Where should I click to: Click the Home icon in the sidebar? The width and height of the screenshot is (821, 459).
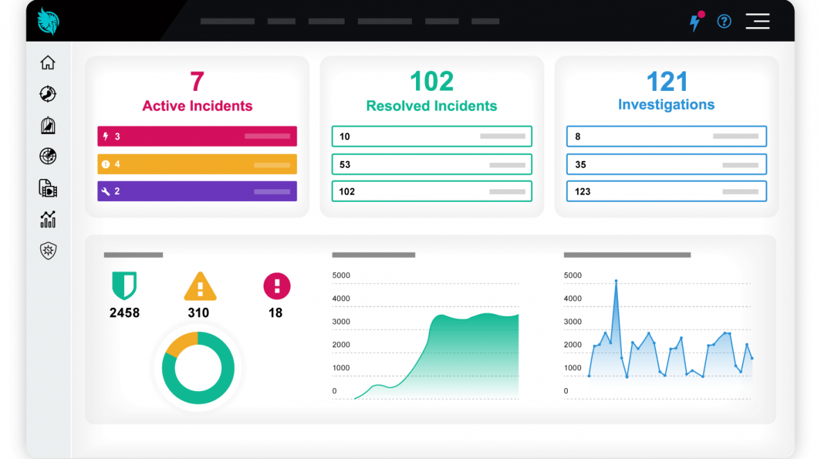[48, 63]
